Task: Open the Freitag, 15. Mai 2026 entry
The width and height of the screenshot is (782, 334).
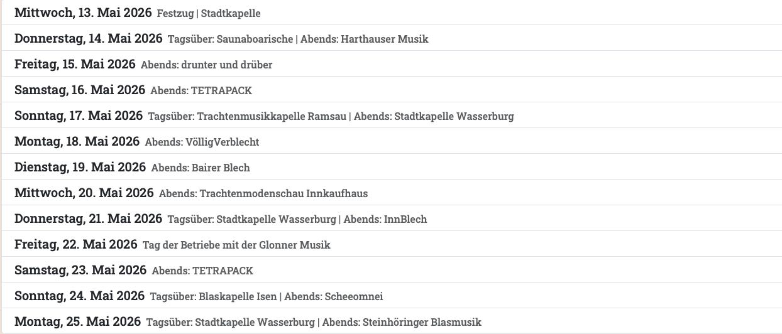Action: [75, 64]
